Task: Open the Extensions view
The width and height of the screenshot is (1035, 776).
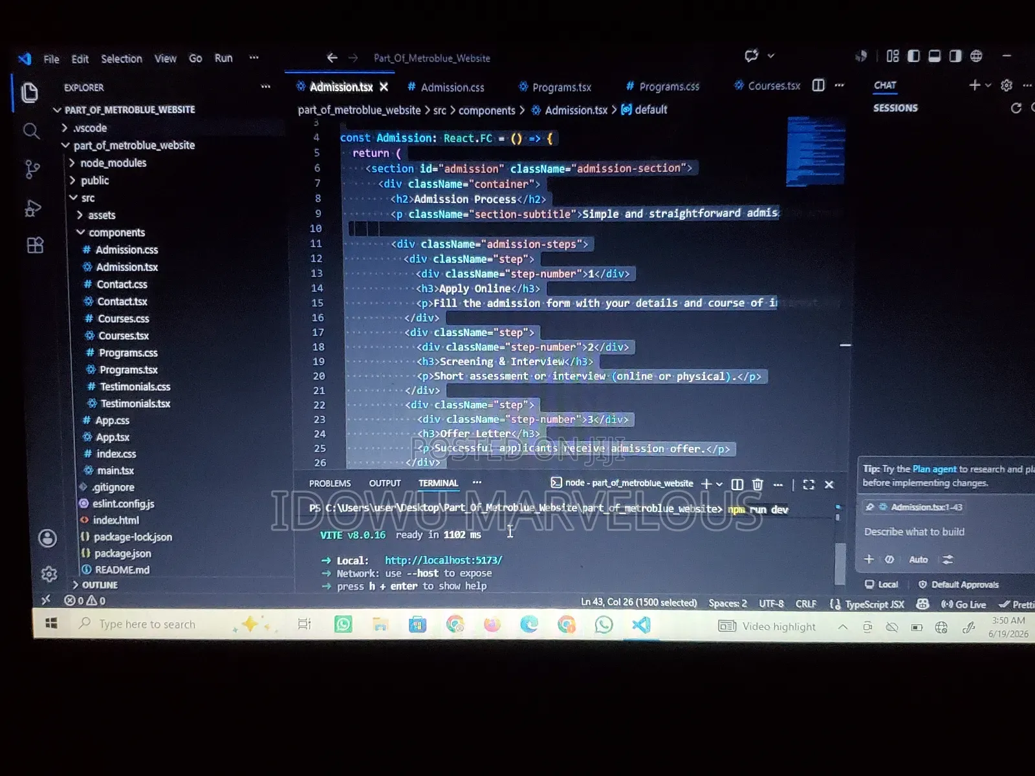Action: [35, 246]
